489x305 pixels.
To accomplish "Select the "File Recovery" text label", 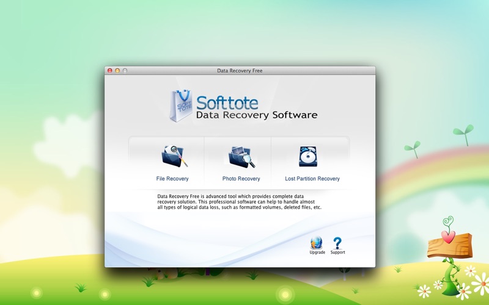I will click(x=172, y=179).
